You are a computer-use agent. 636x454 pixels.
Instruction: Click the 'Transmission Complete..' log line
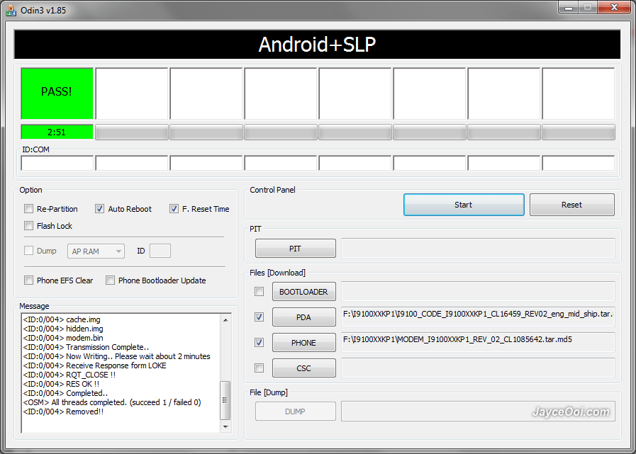[x=86, y=347]
